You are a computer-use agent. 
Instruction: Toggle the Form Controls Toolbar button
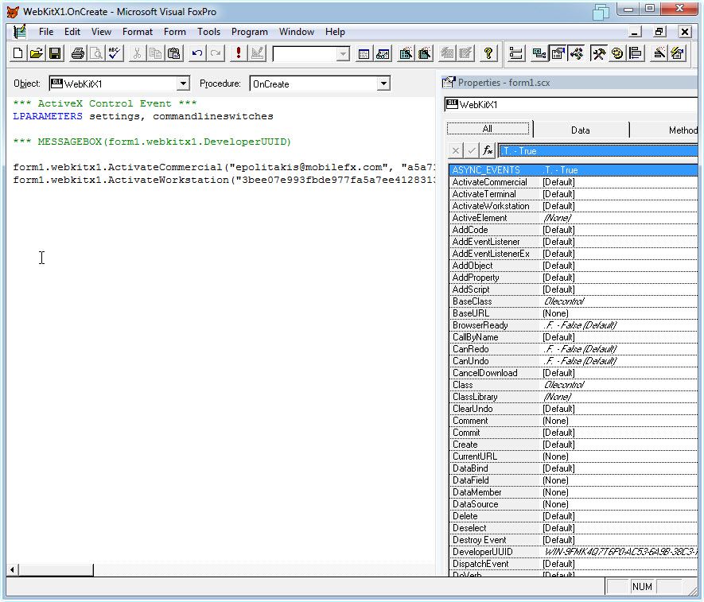(x=598, y=53)
